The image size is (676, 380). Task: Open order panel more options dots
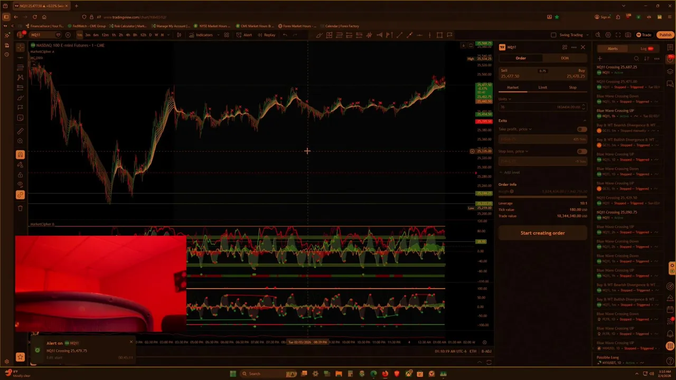[574, 47]
